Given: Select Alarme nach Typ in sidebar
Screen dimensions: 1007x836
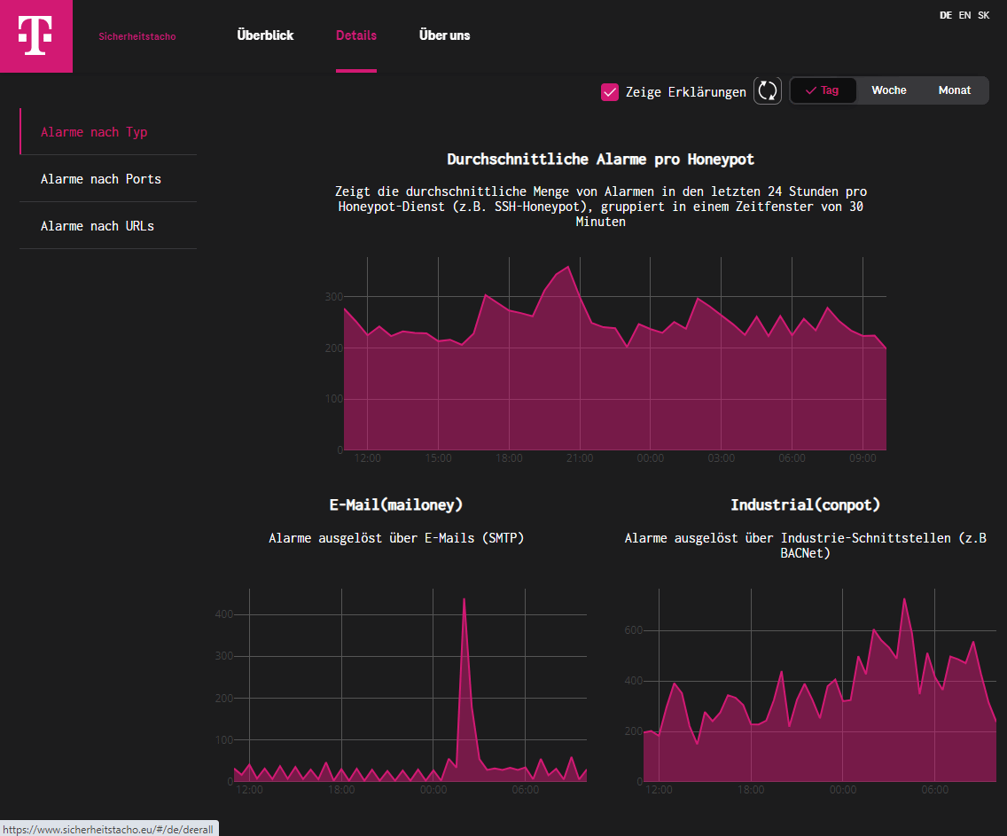Looking at the screenshot, I should [94, 132].
